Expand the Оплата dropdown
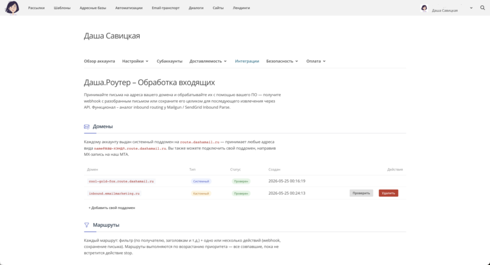 pyautogui.click(x=316, y=61)
